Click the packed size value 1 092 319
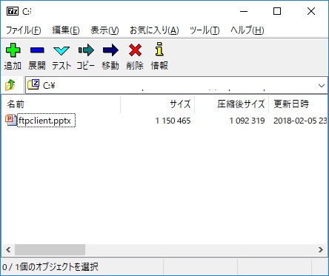This screenshot has height=276, width=329. pos(247,121)
